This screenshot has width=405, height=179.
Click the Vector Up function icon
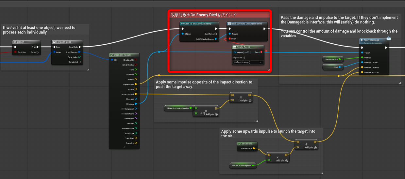(240, 144)
